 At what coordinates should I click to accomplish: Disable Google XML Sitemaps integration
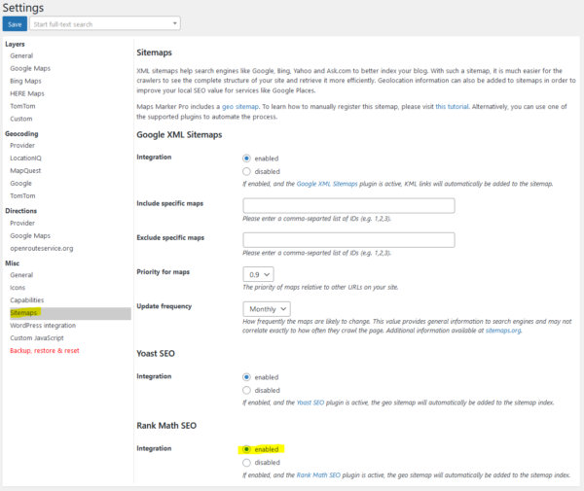247,171
